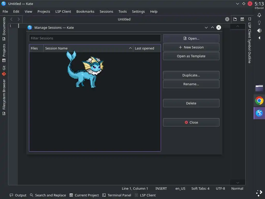
Task: Open the File menu
Action: click(x=5, y=11)
